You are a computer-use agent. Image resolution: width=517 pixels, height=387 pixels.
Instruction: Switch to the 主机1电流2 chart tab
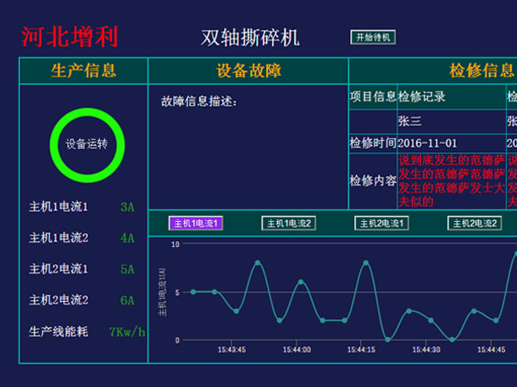(289, 224)
